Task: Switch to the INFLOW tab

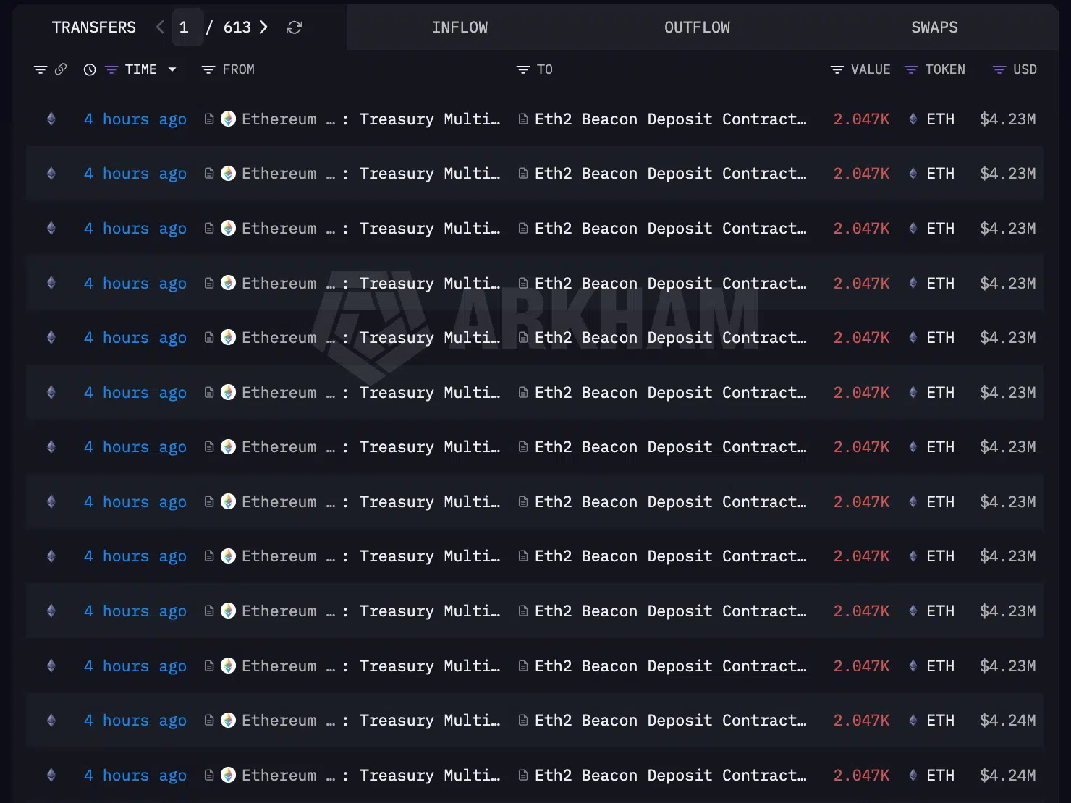Action: click(x=460, y=27)
